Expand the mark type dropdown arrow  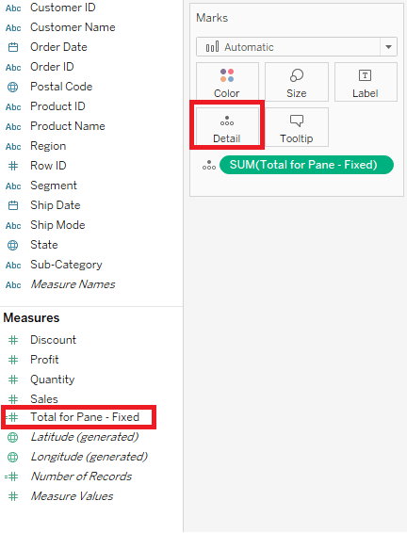pyautogui.click(x=389, y=47)
